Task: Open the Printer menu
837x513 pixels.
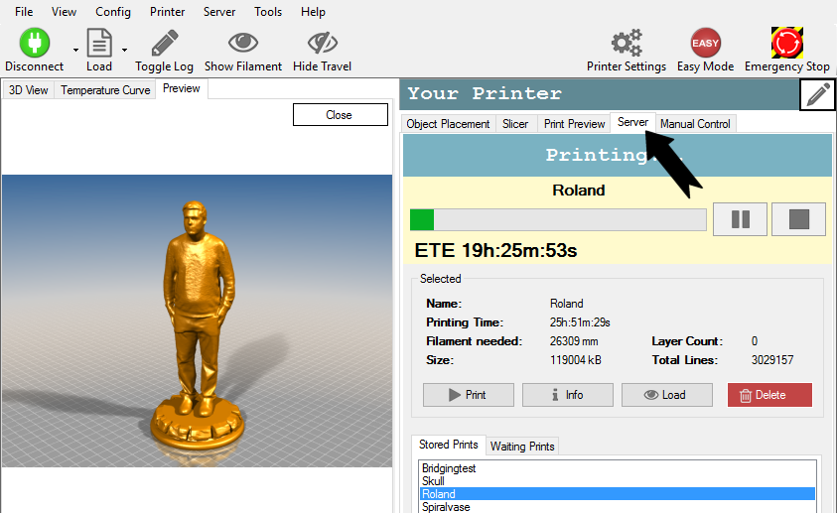Action: 167,12
